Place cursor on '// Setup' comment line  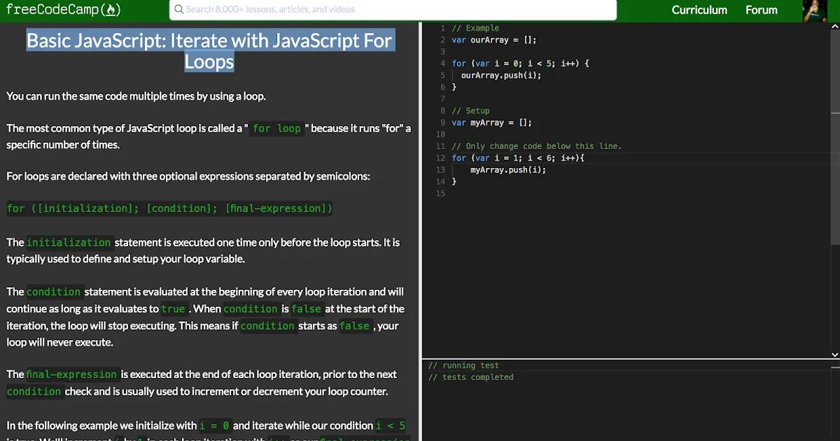click(x=470, y=111)
